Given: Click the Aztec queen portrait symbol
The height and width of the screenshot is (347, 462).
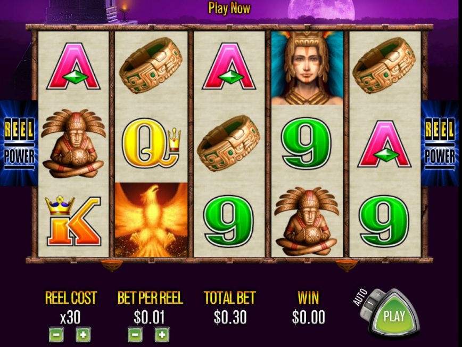Looking at the screenshot, I should click(307, 68).
